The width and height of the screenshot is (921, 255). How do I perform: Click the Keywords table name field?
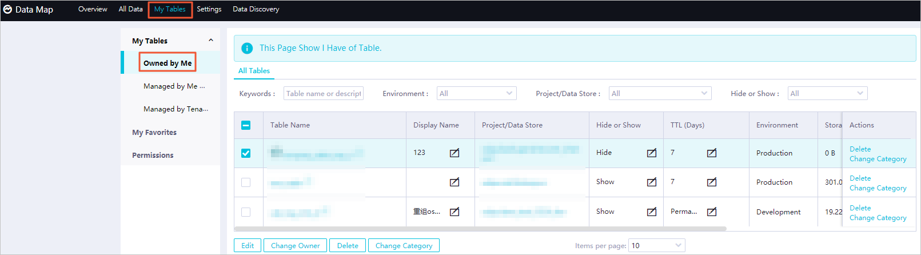coord(324,93)
